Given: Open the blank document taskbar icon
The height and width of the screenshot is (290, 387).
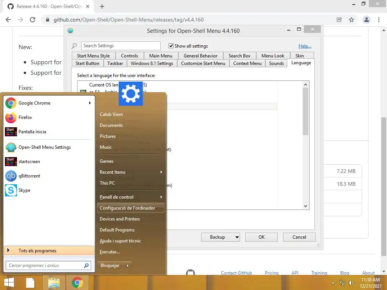Looking at the screenshot, I should click(x=30, y=282).
